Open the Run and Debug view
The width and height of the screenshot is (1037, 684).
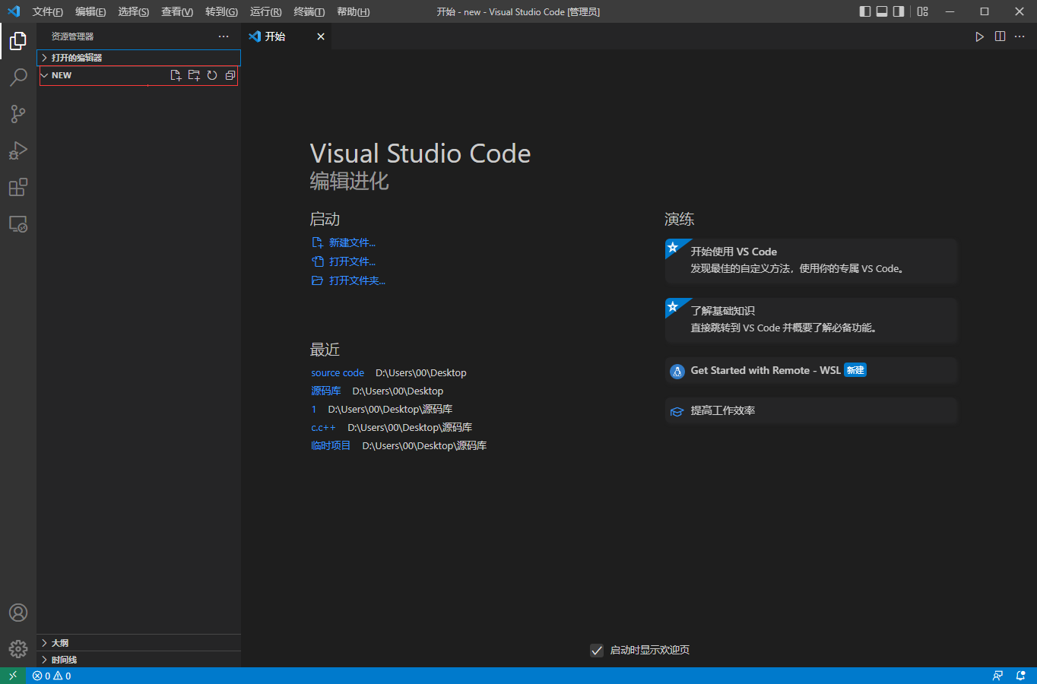[x=18, y=150]
